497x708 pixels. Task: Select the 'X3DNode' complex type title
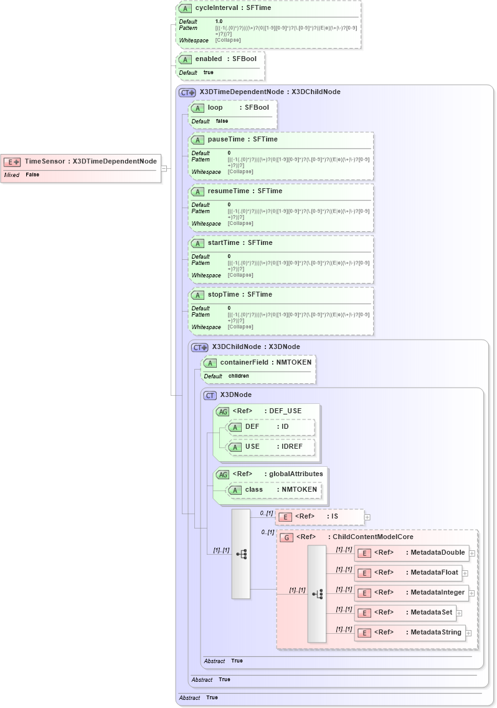(235, 395)
